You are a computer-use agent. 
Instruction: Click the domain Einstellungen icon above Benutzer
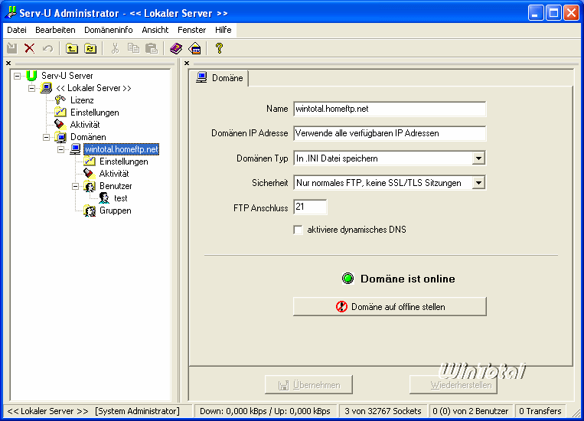[90, 162]
